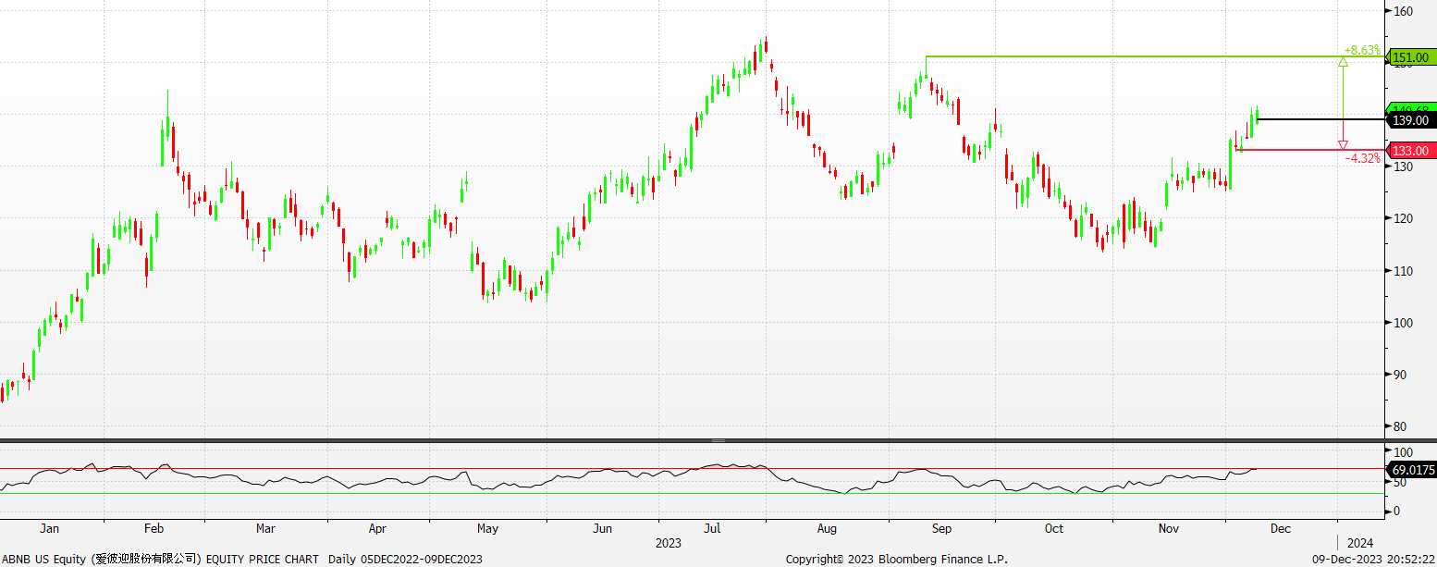Click the Aug month label
Viewport: 1437px width, 567px height.
[827, 529]
